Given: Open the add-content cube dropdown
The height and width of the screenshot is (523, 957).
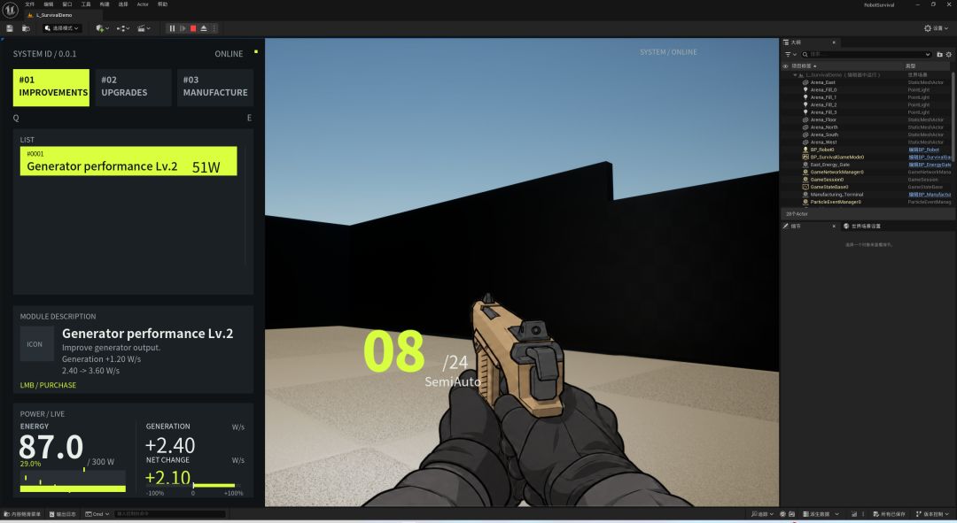Looking at the screenshot, I should (103, 28).
